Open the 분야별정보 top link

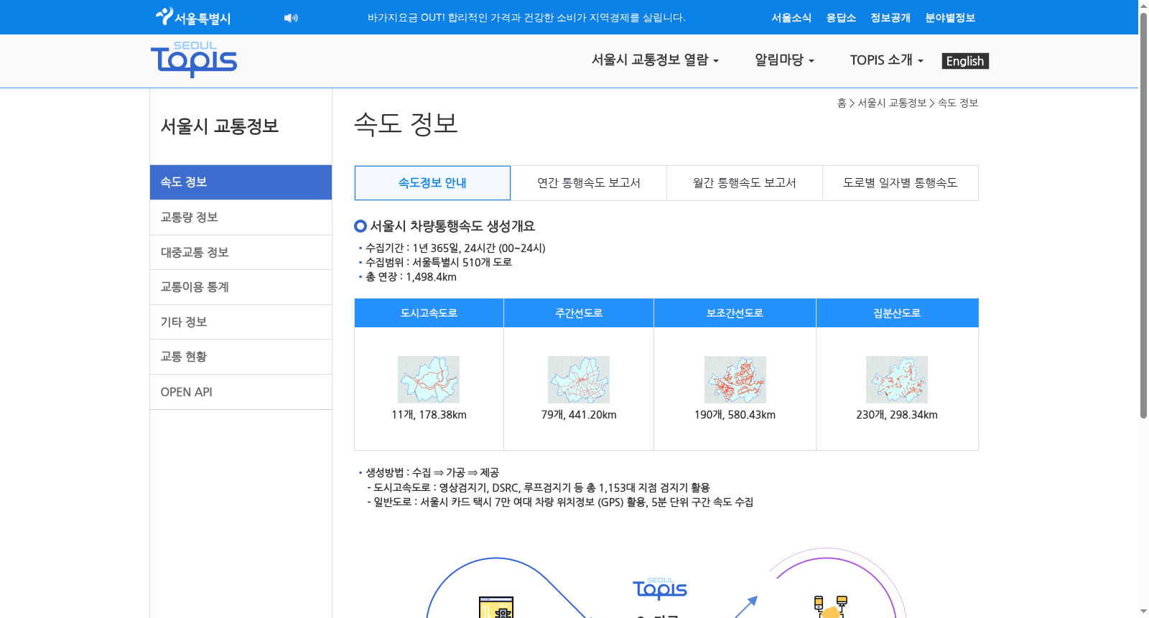click(950, 18)
